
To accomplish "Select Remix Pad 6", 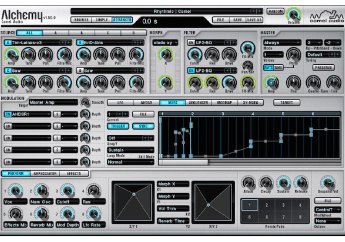I will pos(267,217).
